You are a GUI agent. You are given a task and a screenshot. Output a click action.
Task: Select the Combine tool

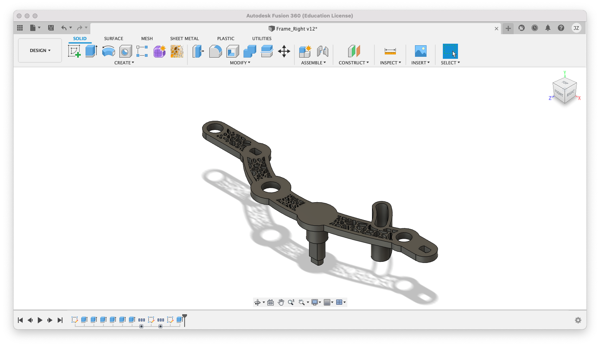click(x=250, y=51)
